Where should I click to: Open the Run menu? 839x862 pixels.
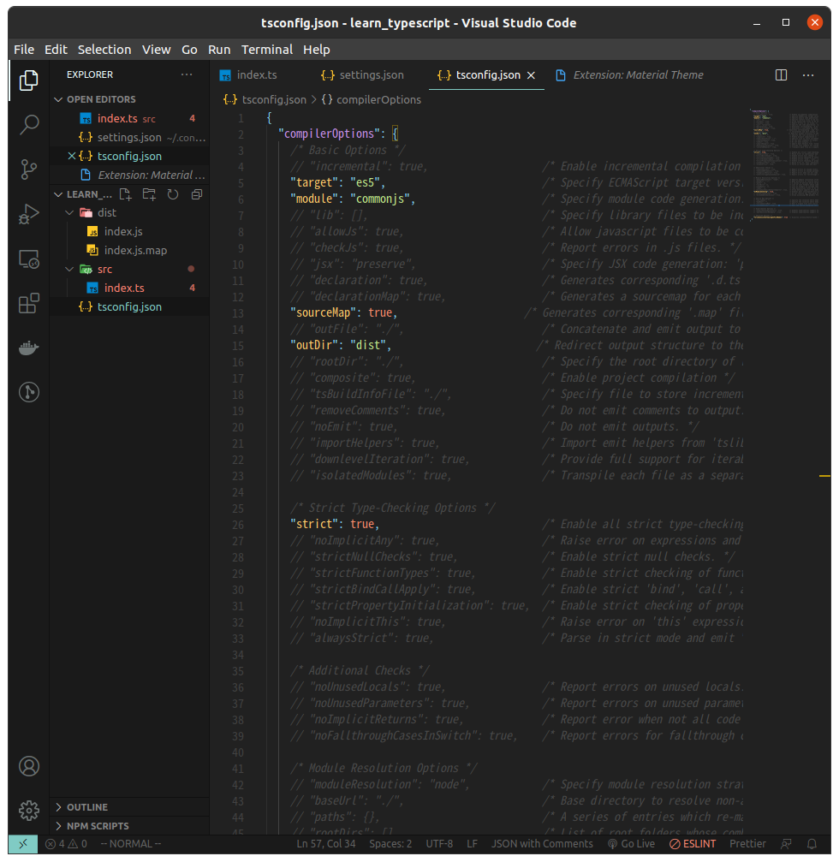pos(219,50)
